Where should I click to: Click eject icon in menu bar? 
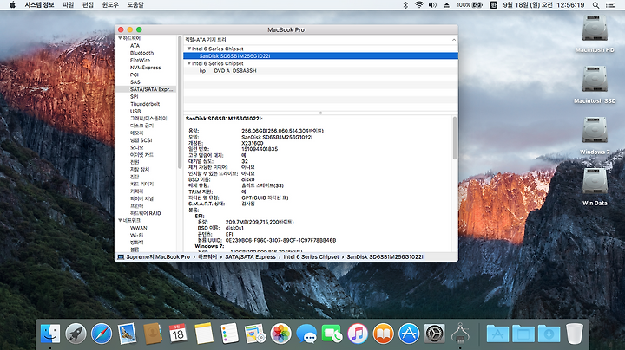446,5
